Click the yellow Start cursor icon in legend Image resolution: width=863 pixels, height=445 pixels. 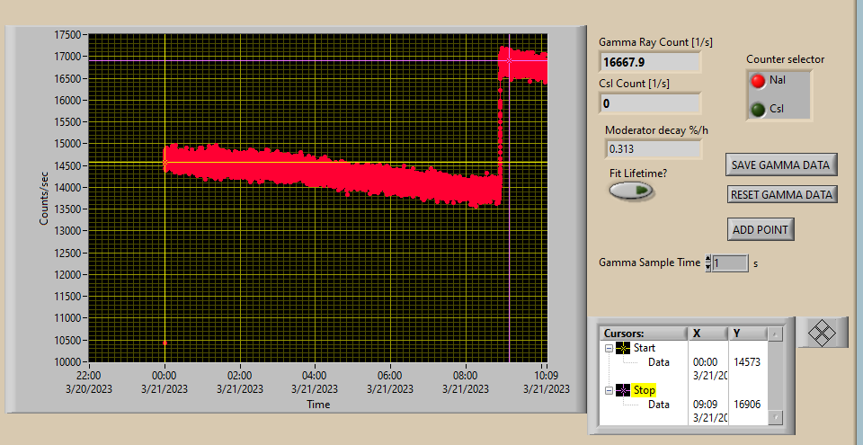(x=623, y=348)
